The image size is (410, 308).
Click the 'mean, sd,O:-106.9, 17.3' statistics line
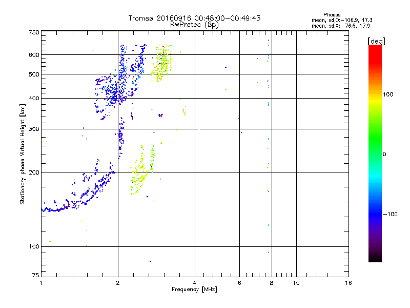(x=342, y=20)
